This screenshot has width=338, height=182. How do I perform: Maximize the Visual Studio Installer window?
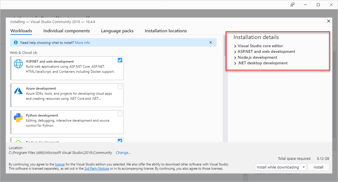(x=318, y=5)
